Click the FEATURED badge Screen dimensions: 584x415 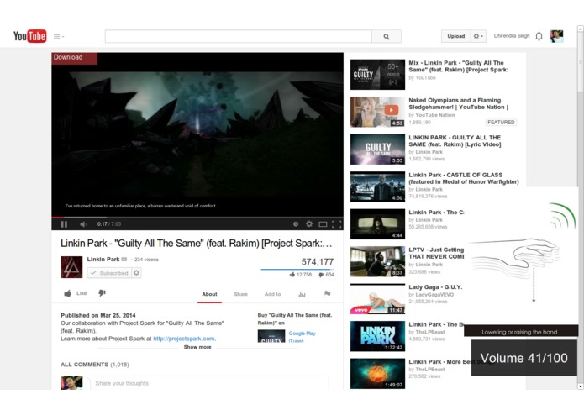(x=501, y=122)
